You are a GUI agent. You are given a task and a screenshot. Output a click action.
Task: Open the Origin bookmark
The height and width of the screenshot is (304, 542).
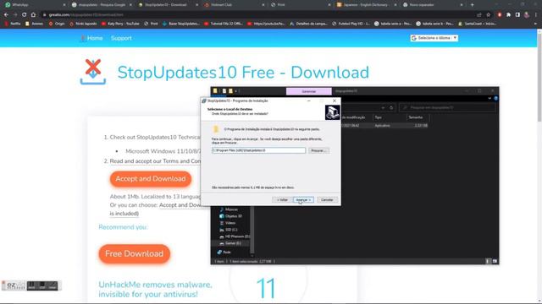point(57,24)
